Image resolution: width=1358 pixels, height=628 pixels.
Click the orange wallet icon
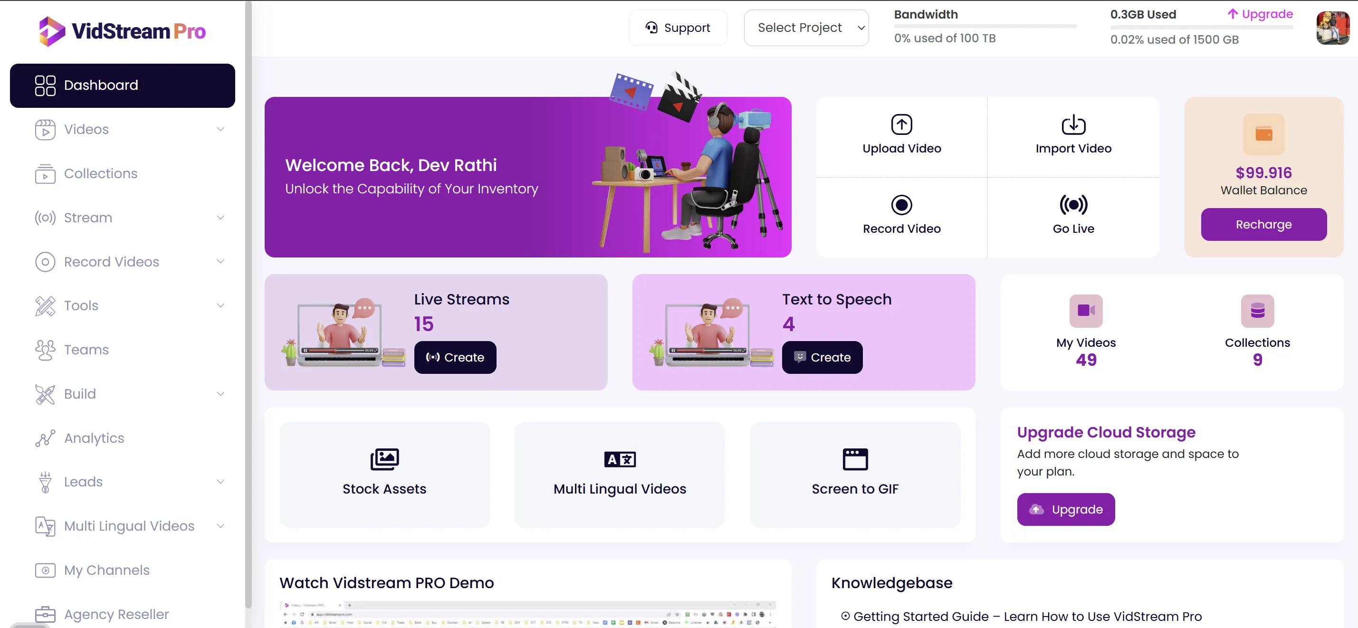[x=1263, y=134]
